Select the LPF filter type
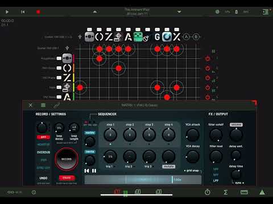 [x=216, y=181]
